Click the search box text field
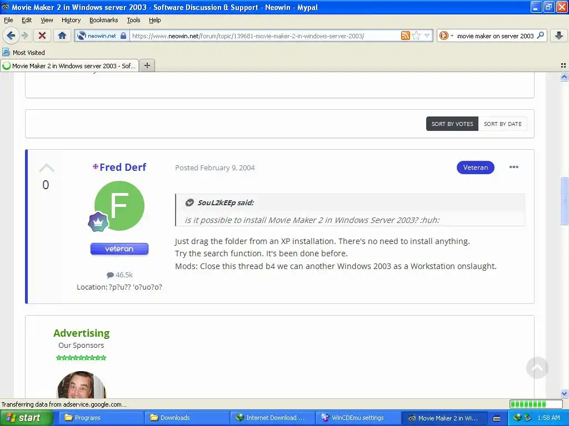This screenshot has height=426, width=569. pyautogui.click(x=495, y=36)
